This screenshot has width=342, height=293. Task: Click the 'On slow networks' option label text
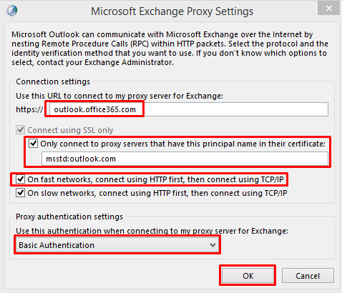(157, 193)
